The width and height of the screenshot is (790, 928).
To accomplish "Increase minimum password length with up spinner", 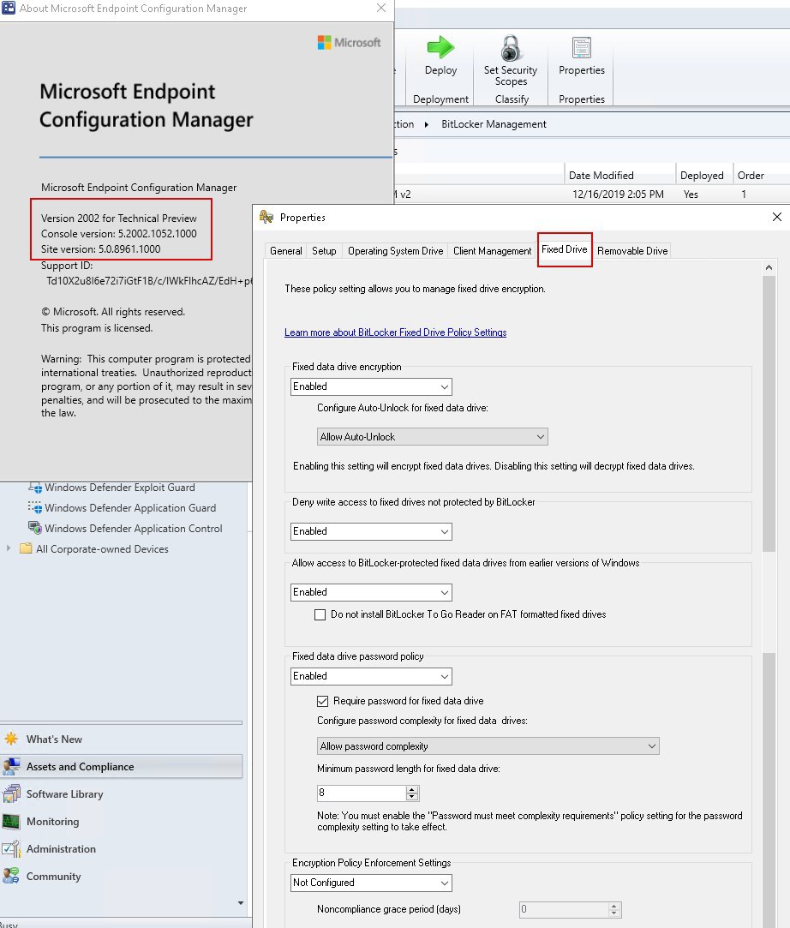I will point(412,789).
